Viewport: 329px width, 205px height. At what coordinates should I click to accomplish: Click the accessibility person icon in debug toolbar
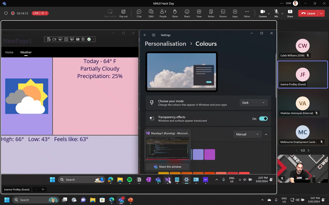coord(83,39)
